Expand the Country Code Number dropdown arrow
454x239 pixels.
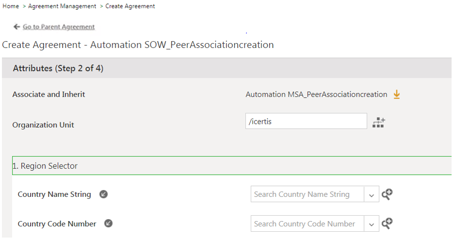[x=371, y=224]
